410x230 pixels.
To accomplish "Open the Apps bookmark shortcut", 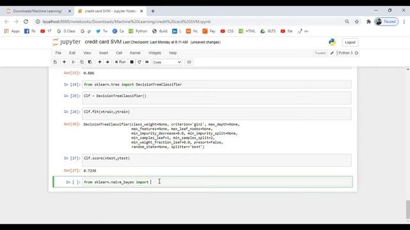I will pos(12,31).
